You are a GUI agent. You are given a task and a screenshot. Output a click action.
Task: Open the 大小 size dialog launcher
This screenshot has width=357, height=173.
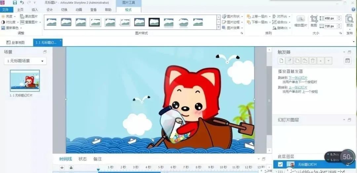click(340, 33)
